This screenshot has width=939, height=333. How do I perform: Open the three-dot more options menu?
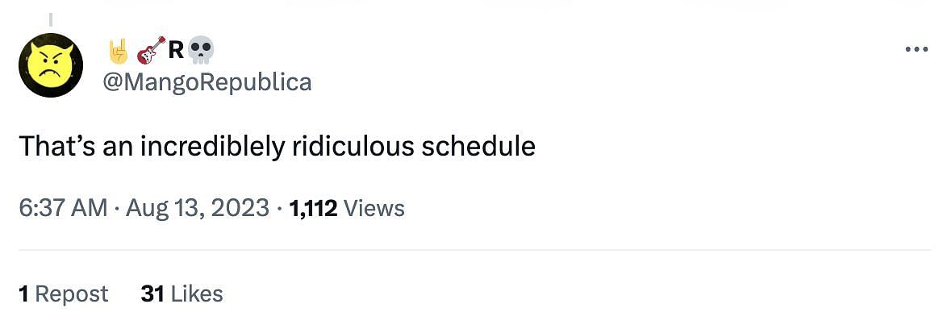point(916,50)
